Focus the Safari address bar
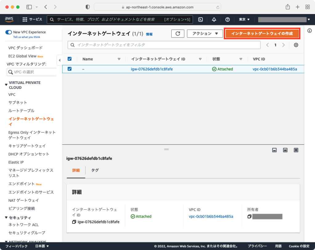This screenshot has height=250, width=315. click(x=157, y=7)
